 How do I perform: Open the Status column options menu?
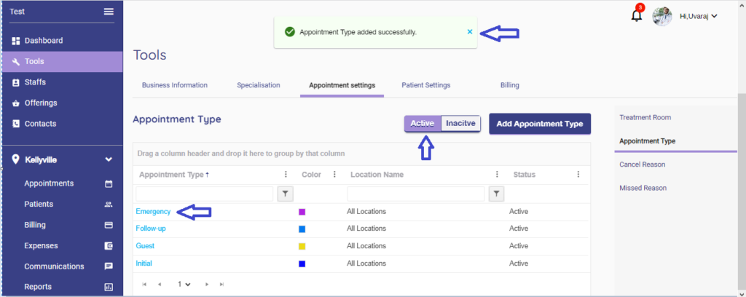pos(578,175)
